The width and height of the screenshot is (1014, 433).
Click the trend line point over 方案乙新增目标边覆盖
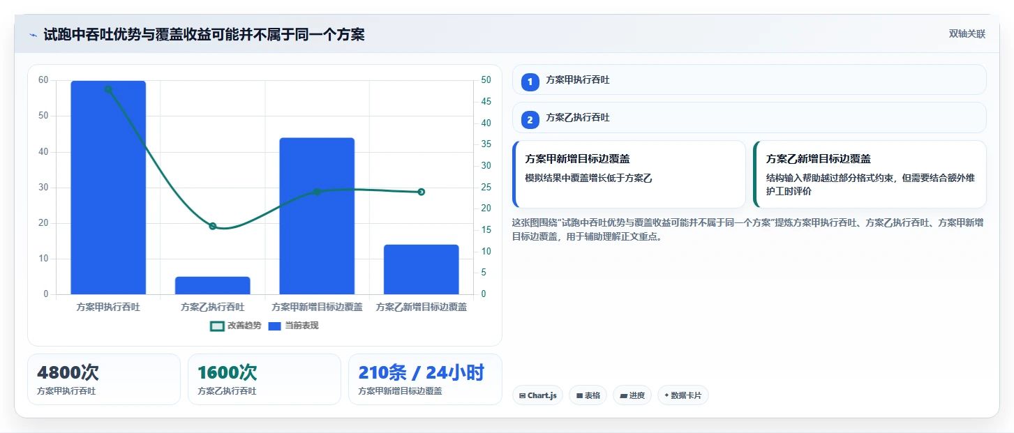422,192
